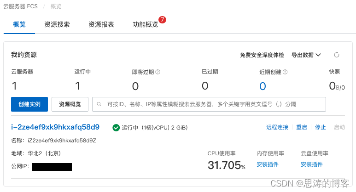Click the refresh icon in 我的资源

337,55
